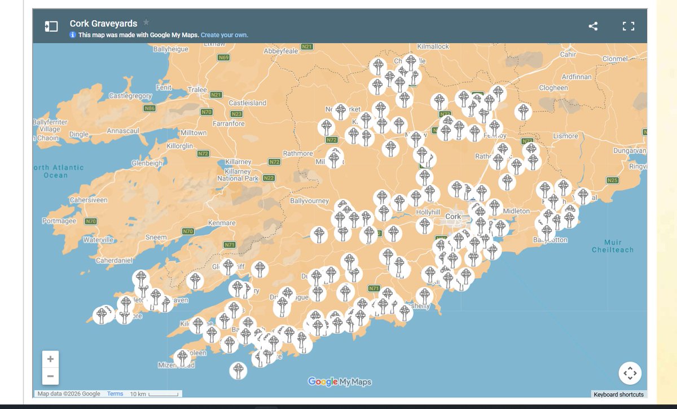Screen dimensions: 677x409
Task: Click the Dingle town label
Action: (79, 134)
